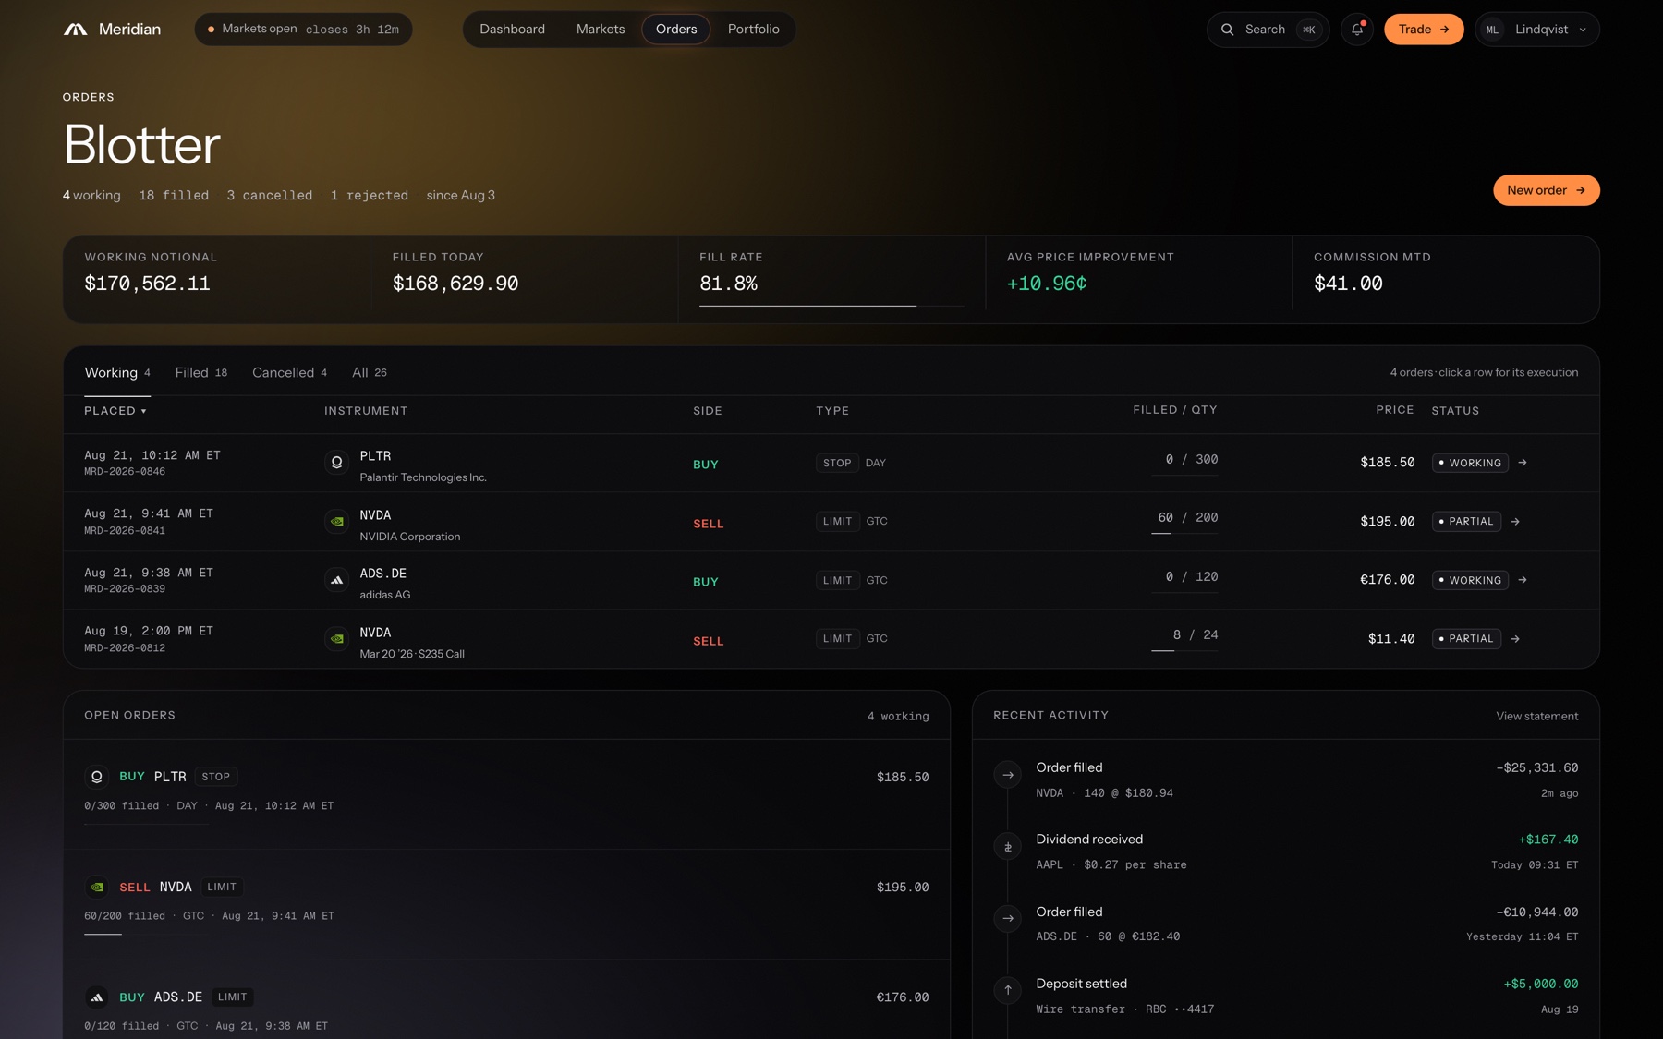Sort by the Placed column header
Screen dimensions: 1663x1039
[115, 411]
